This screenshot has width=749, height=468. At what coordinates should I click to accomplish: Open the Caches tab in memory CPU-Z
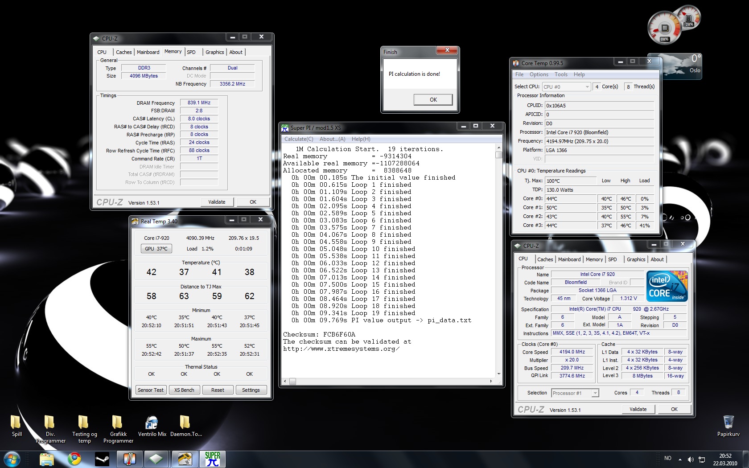(123, 52)
